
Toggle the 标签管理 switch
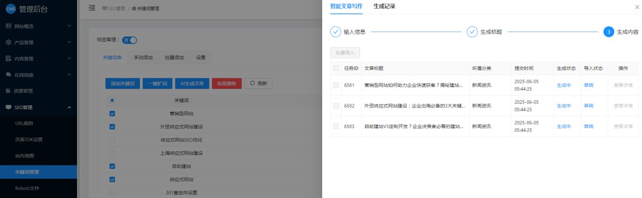[x=129, y=40]
